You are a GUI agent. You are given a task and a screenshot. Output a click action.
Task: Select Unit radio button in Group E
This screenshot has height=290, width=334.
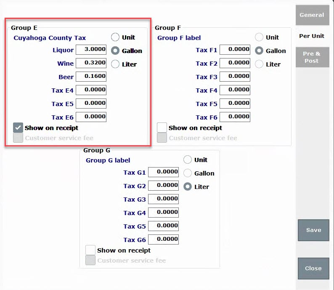pos(115,37)
